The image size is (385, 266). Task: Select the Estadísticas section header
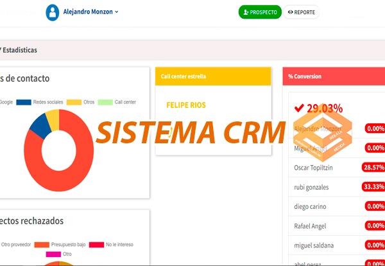[x=19, y=49]
